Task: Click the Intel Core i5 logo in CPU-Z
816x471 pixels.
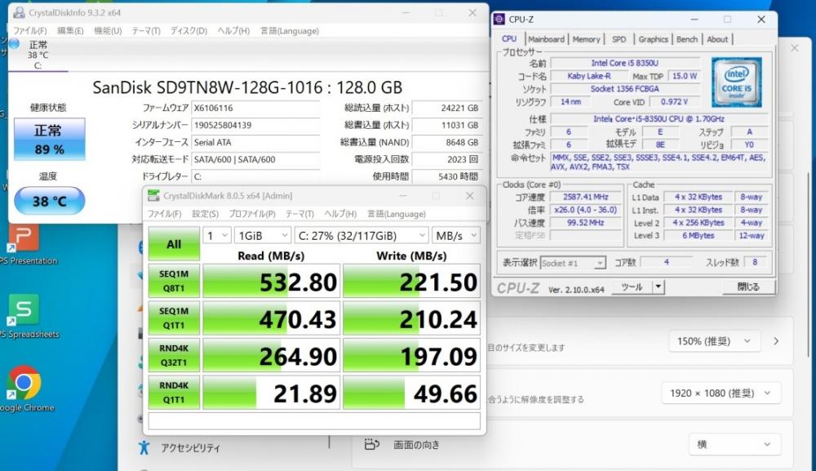Action: click(736, 82)
